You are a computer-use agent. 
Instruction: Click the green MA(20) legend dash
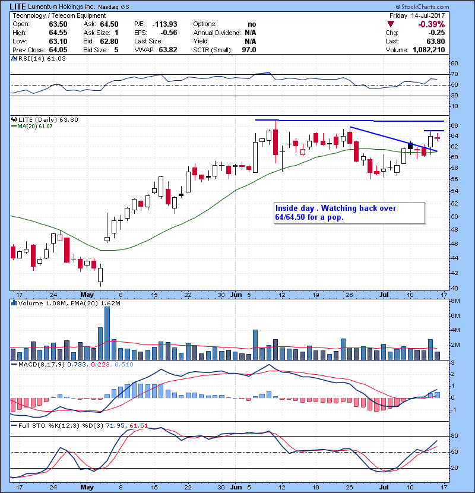(14, 126)
